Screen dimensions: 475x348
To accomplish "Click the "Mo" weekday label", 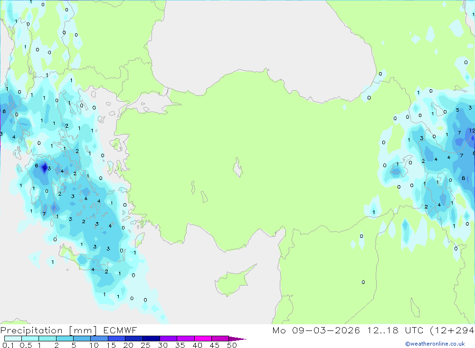I will pos(279,330).
